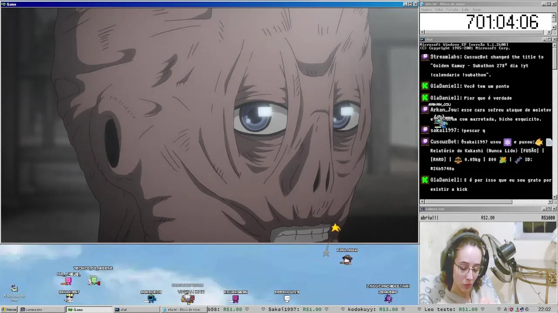This screenshot has width=558, height=313.
Task: Click the TECNICO_DE_HIGIENE green character avatar
Action: 94,281
